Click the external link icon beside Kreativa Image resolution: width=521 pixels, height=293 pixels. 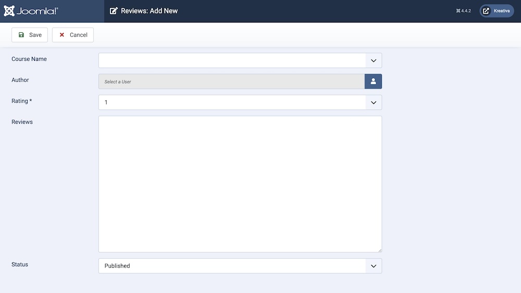pyautogui.click(x=486, y=11)
